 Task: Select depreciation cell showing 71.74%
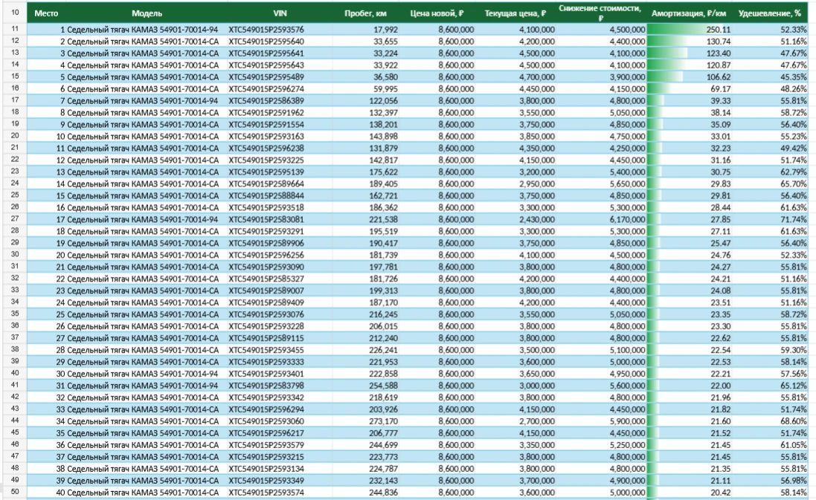pyautogui.click(x=770, y=219)
